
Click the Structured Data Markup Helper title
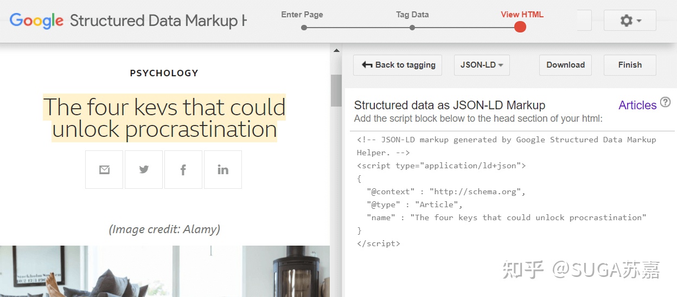coord(158,21)
